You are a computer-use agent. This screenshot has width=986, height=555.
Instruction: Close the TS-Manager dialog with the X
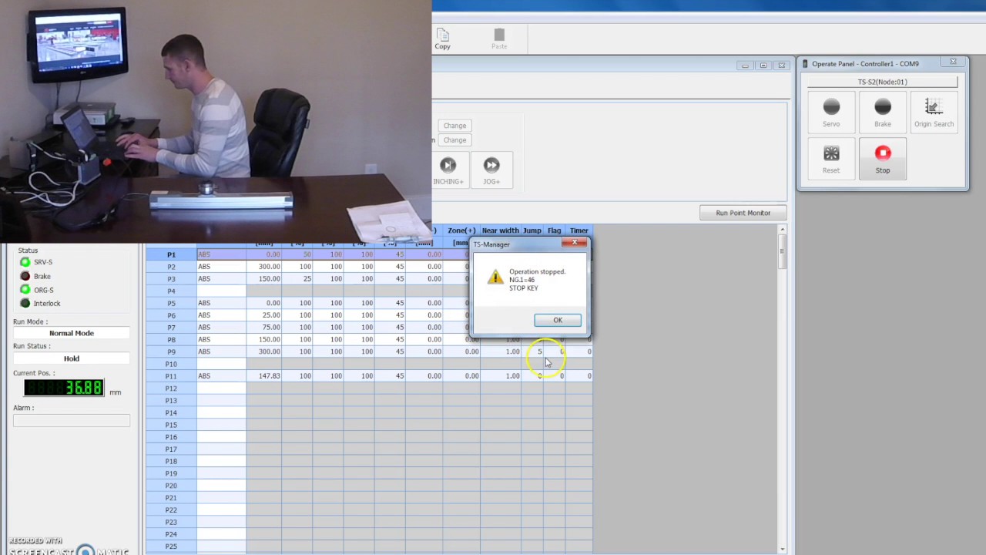pos(575,244)
